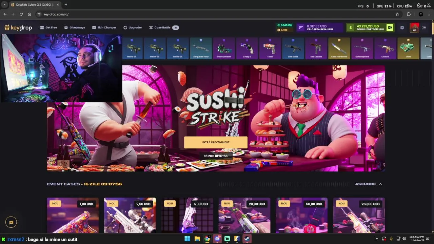This screenshot has width=434, height=244.
Task: Show hidden system tray icons
Action: (x=377, y=239)
